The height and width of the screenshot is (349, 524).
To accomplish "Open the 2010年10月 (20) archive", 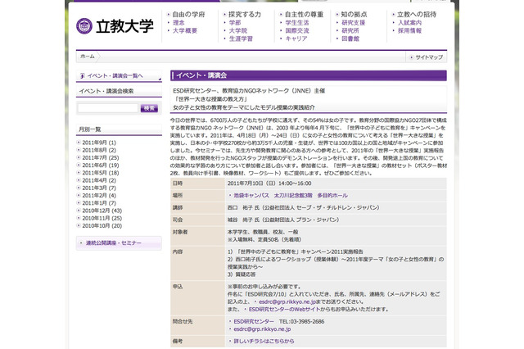I will [x=102, y=226].
